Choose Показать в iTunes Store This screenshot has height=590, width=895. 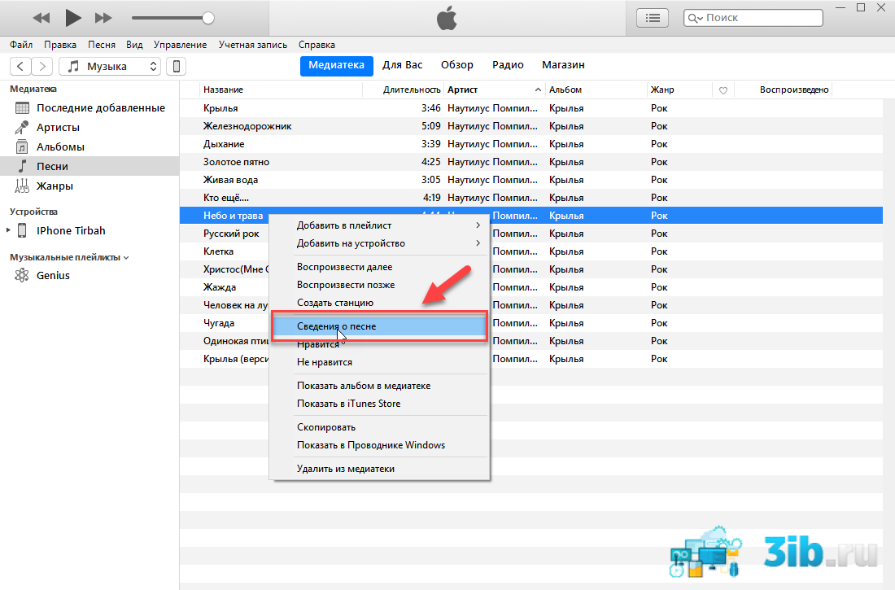[x=380, y=404]
